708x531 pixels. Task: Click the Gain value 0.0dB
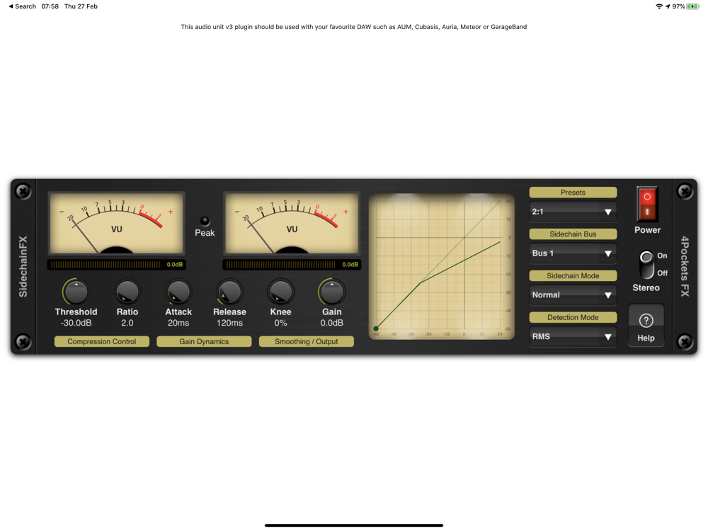332,323
